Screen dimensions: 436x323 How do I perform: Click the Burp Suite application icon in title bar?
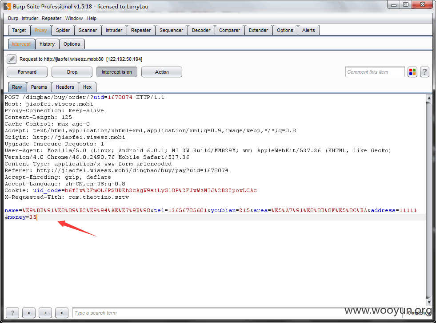(x=7, y=6)
